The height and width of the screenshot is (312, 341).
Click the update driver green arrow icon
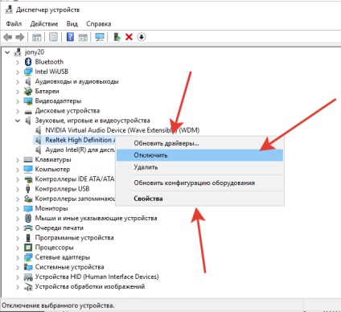[117, 37]
